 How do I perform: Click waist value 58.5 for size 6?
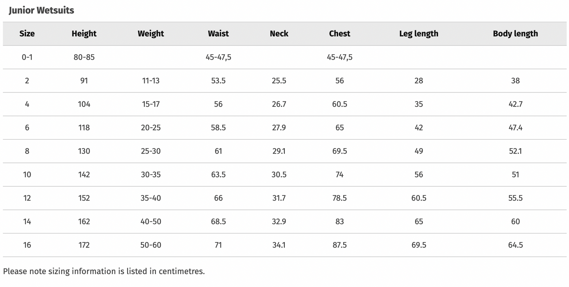click(x=218, y=128)
